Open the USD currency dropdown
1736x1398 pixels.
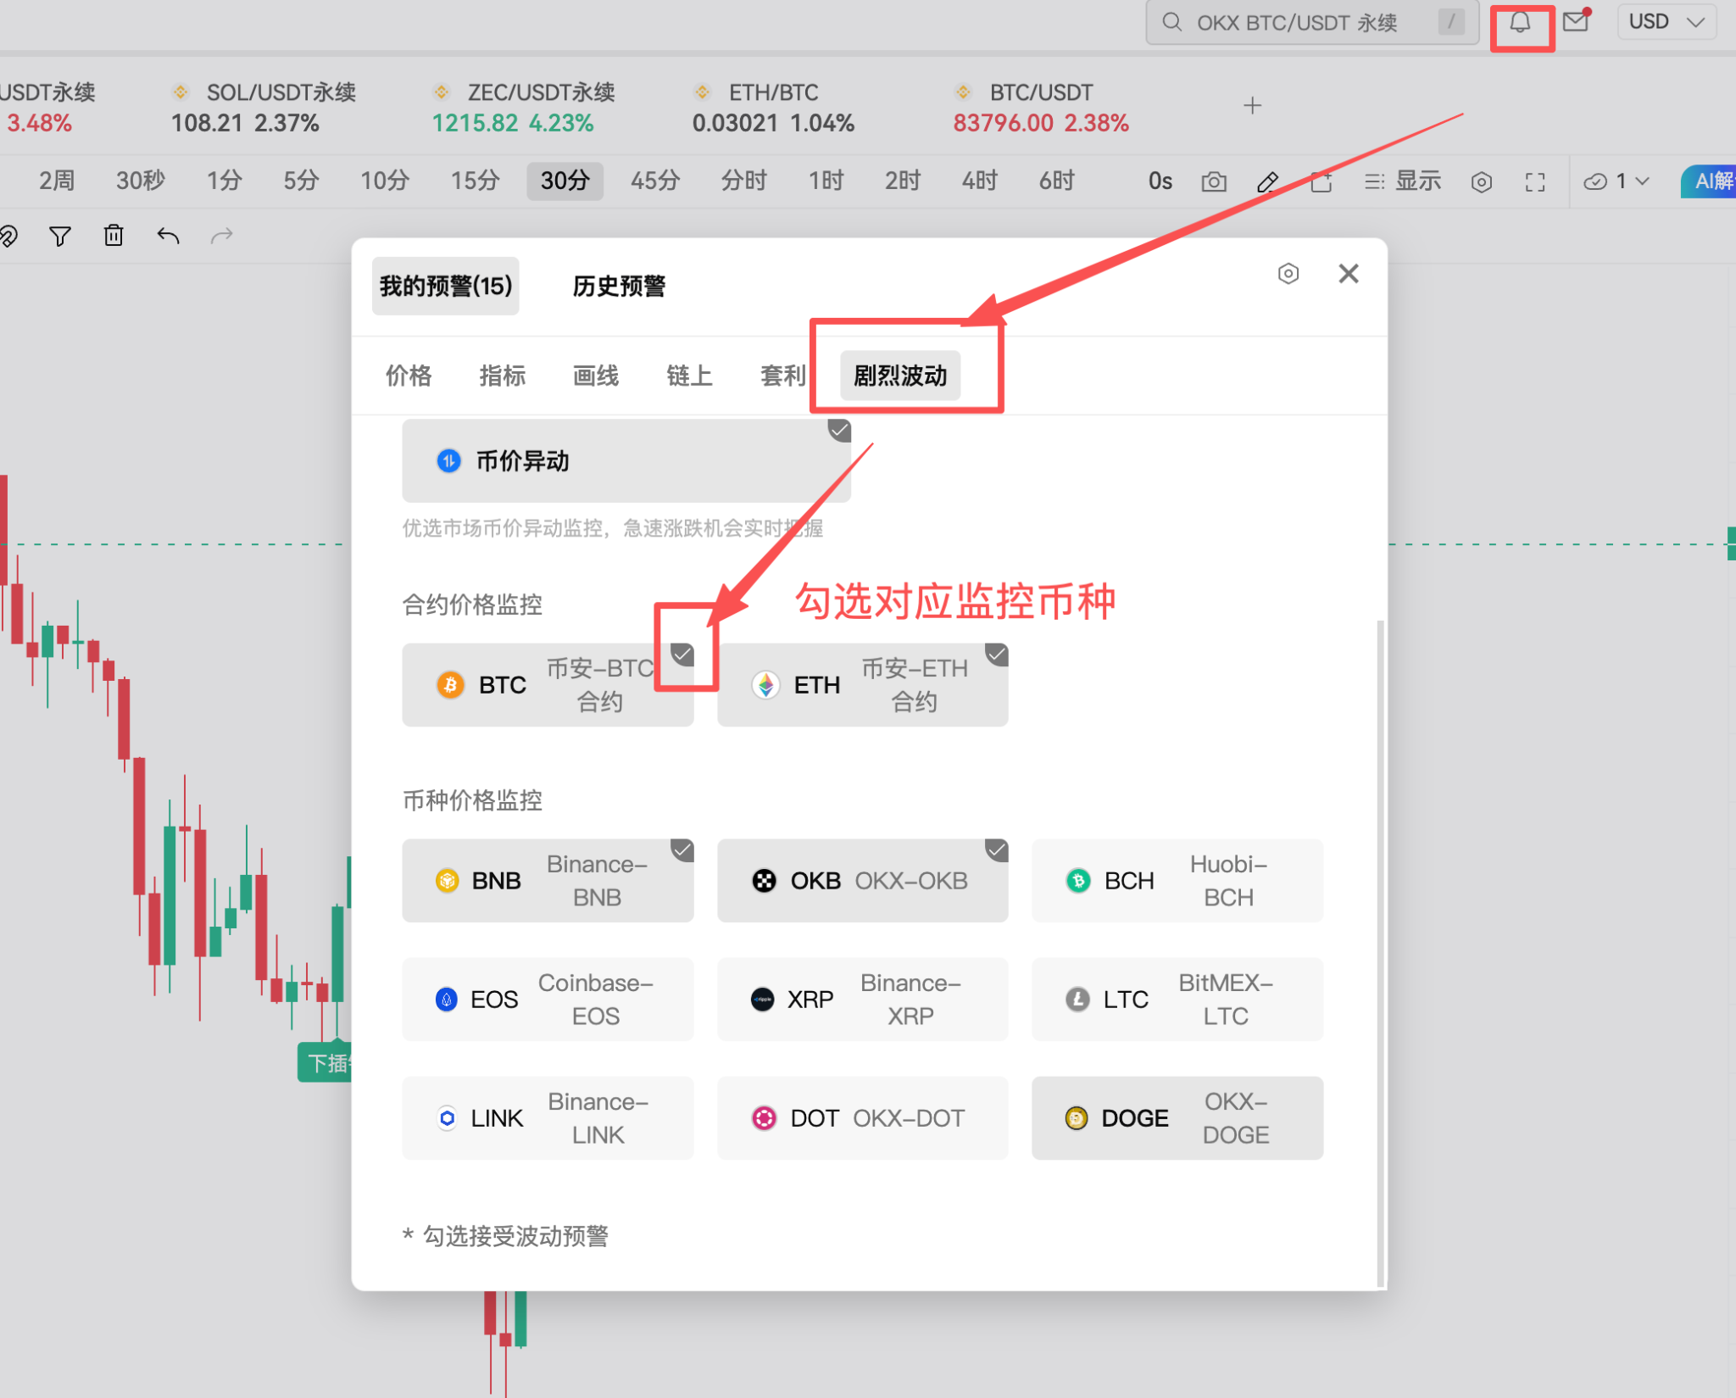click(1666, 22)
